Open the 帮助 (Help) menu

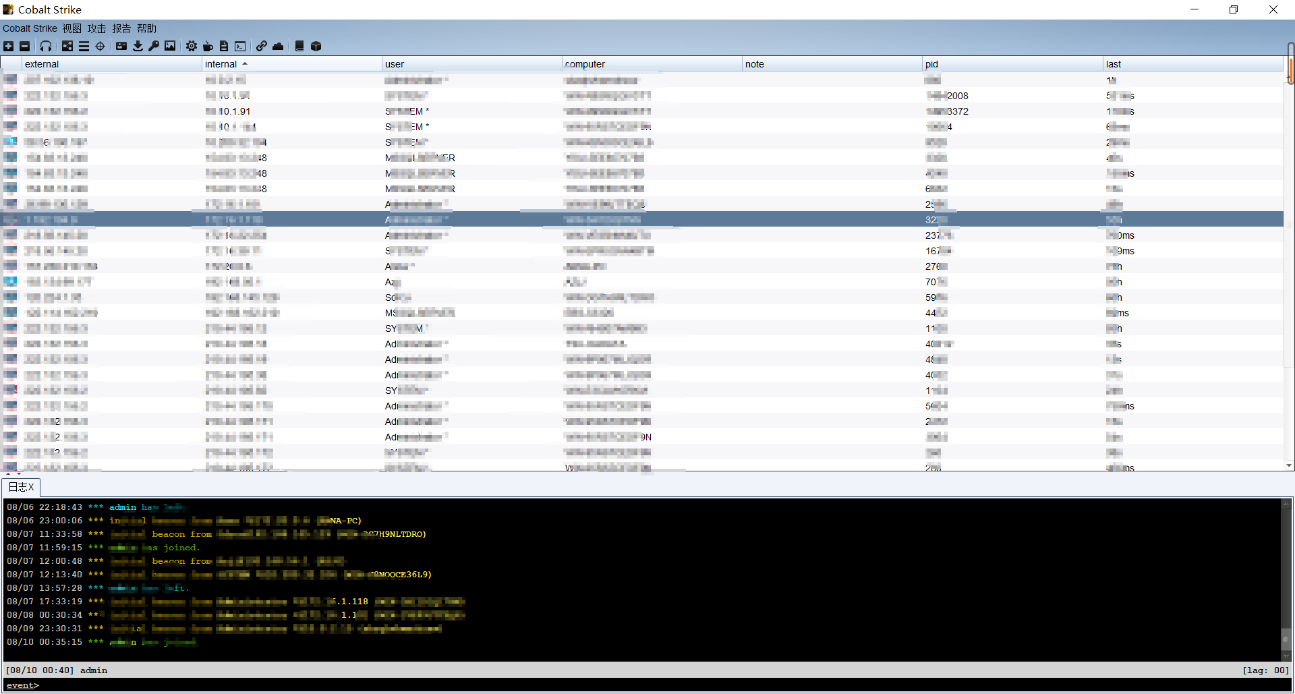(x=146, y=28)
